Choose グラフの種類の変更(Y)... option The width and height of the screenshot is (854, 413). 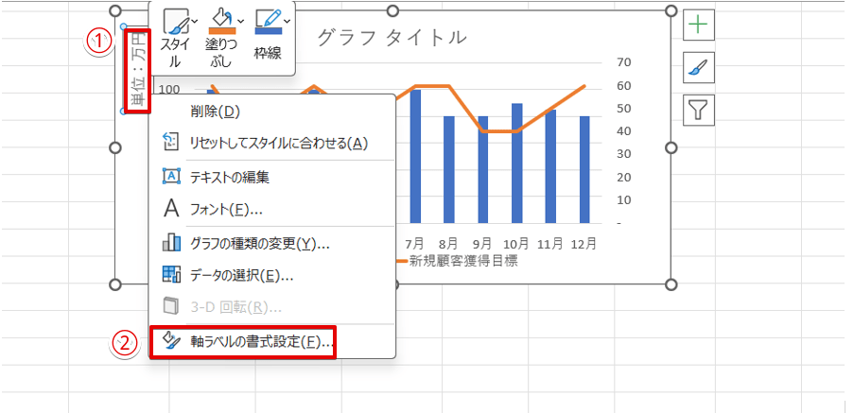(x=259, y=244)
